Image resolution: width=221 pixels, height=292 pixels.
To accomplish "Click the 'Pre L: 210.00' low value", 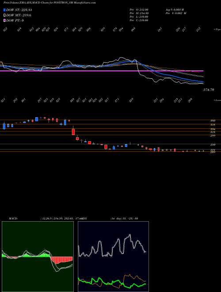I will pos(139,17).
